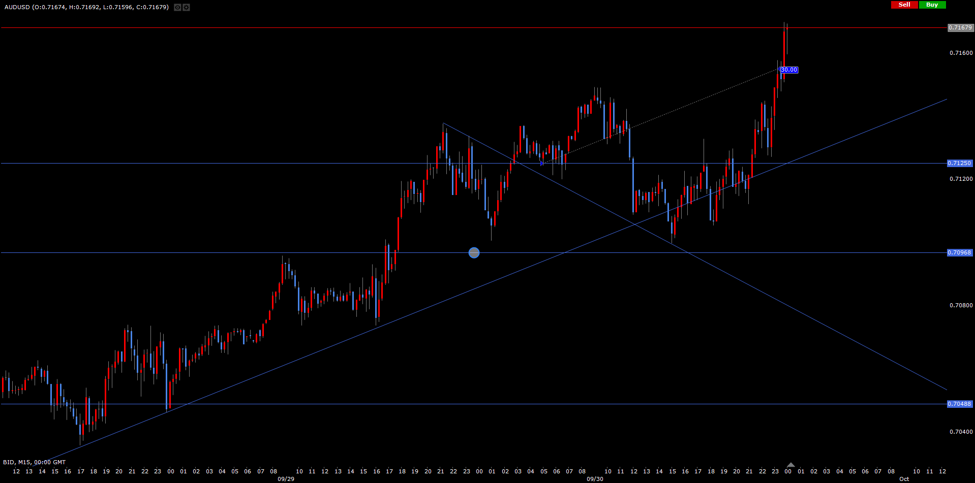Toggle the chart visibility eye icon

(177, 7)
